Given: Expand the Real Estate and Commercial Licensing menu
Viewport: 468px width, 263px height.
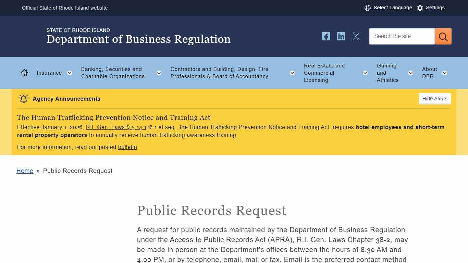Looking at the screenshot, I should (365, 73).
